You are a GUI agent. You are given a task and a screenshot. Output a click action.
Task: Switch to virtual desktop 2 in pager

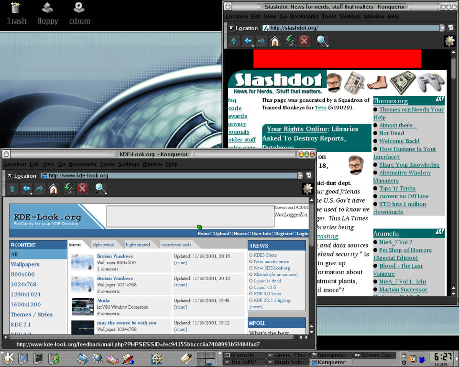[x=201, y=362]
